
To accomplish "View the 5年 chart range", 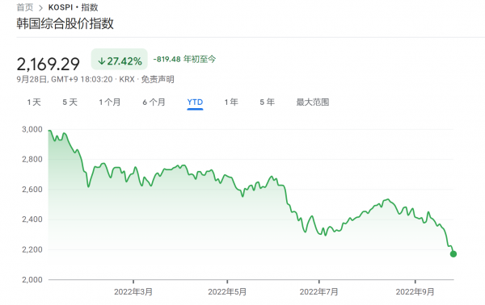I will coord(267,102).
